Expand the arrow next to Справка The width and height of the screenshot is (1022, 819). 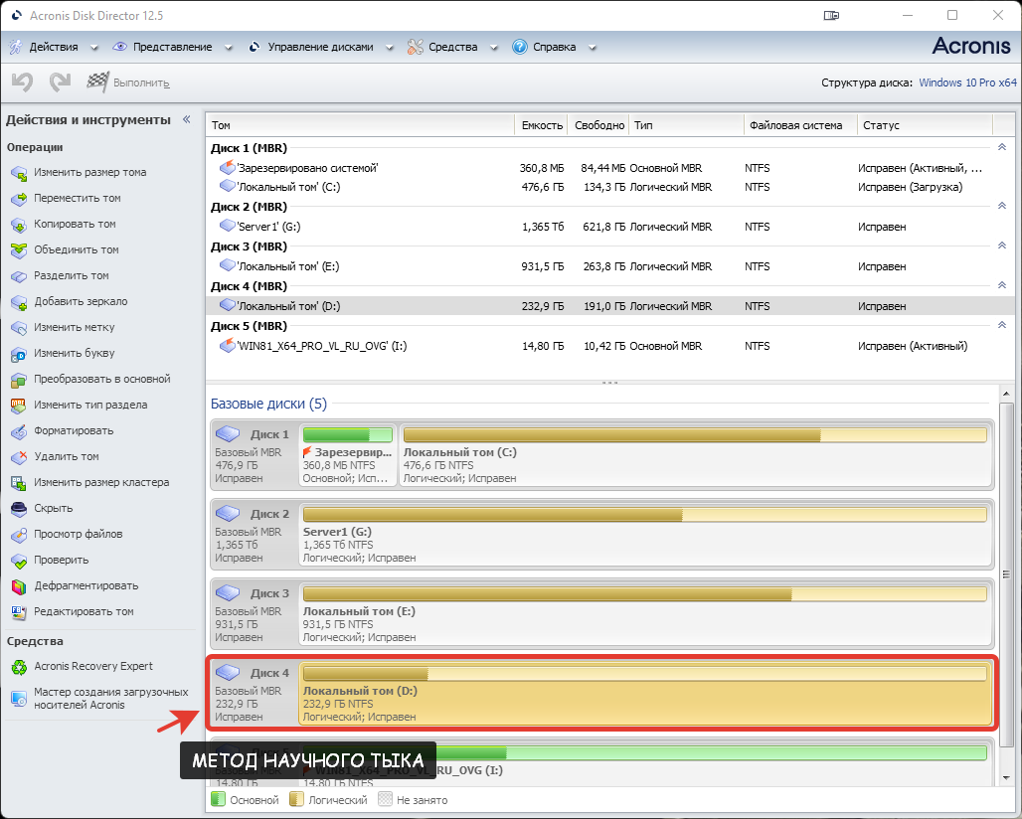click(x=592, y=48)
